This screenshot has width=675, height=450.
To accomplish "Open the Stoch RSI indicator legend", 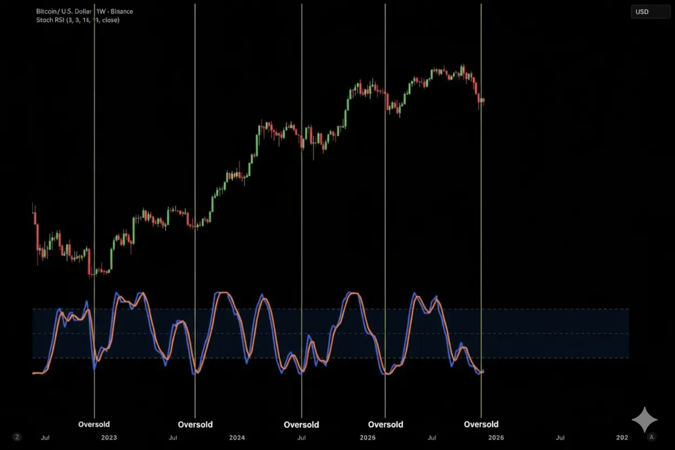I will [78, 20].
